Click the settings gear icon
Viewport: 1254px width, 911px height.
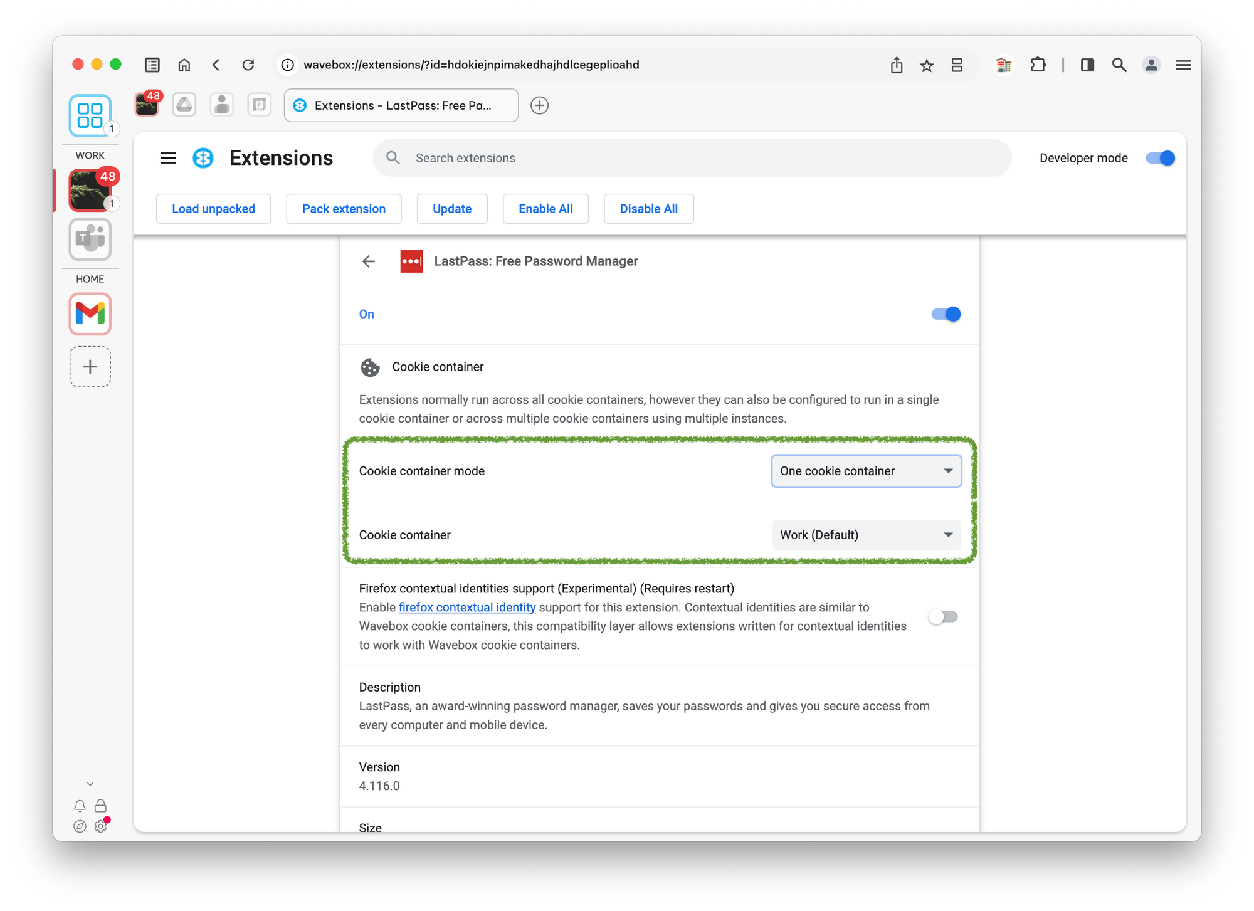[x=100, y=827]
